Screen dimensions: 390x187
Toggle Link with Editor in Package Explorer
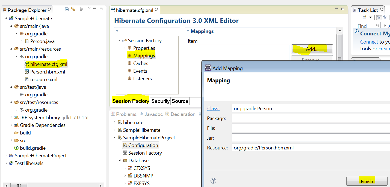(73, 9)
